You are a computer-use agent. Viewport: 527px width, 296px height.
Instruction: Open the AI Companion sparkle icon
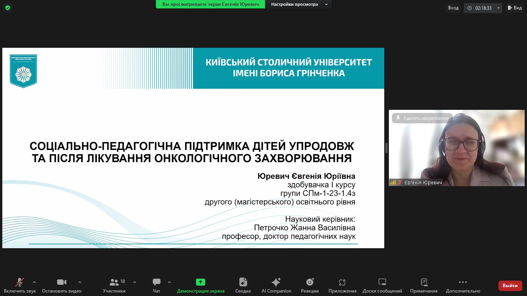[x=276, y=282]
